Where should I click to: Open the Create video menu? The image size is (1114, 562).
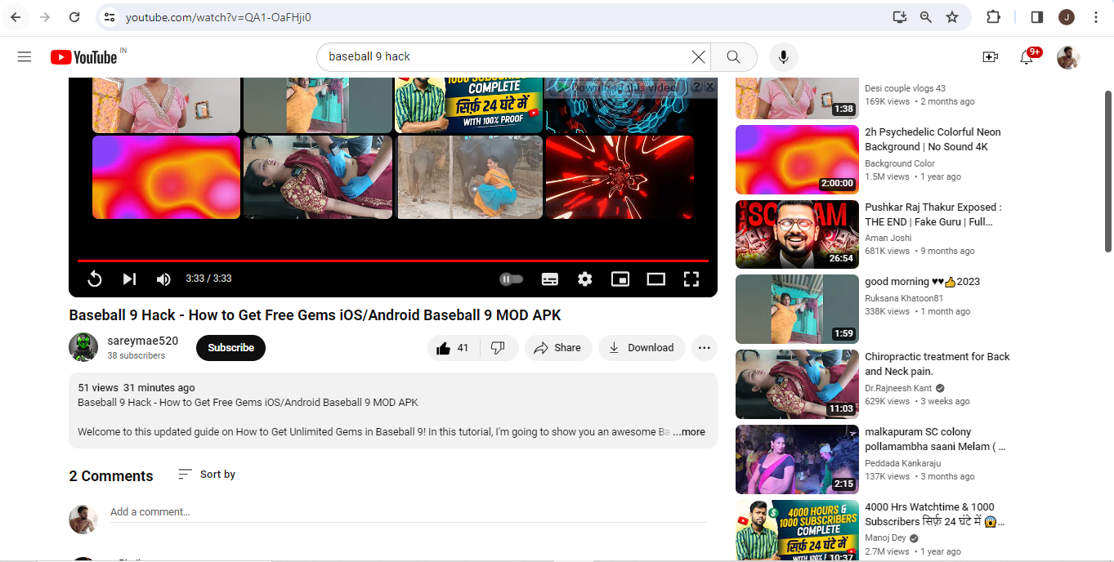pyautogui.click(x=990, y=56)
